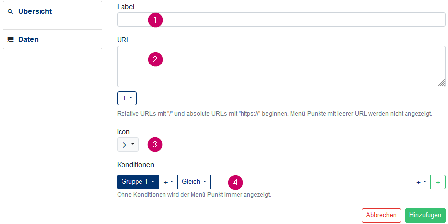The width and height of the screenshot is (448, 224).
Task: Click the green plus add-condition button
Action: (x=438, y=182)
